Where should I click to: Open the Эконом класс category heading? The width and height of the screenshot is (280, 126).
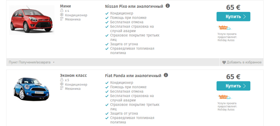[x=73, y=75]
